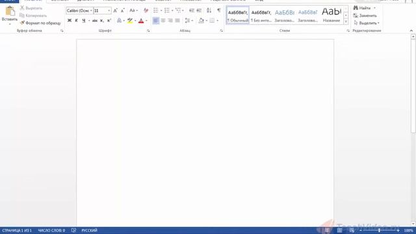Open proofing errors icon in status bar
The width and height of the screenshot is (416, 234).
coord(73,230)
